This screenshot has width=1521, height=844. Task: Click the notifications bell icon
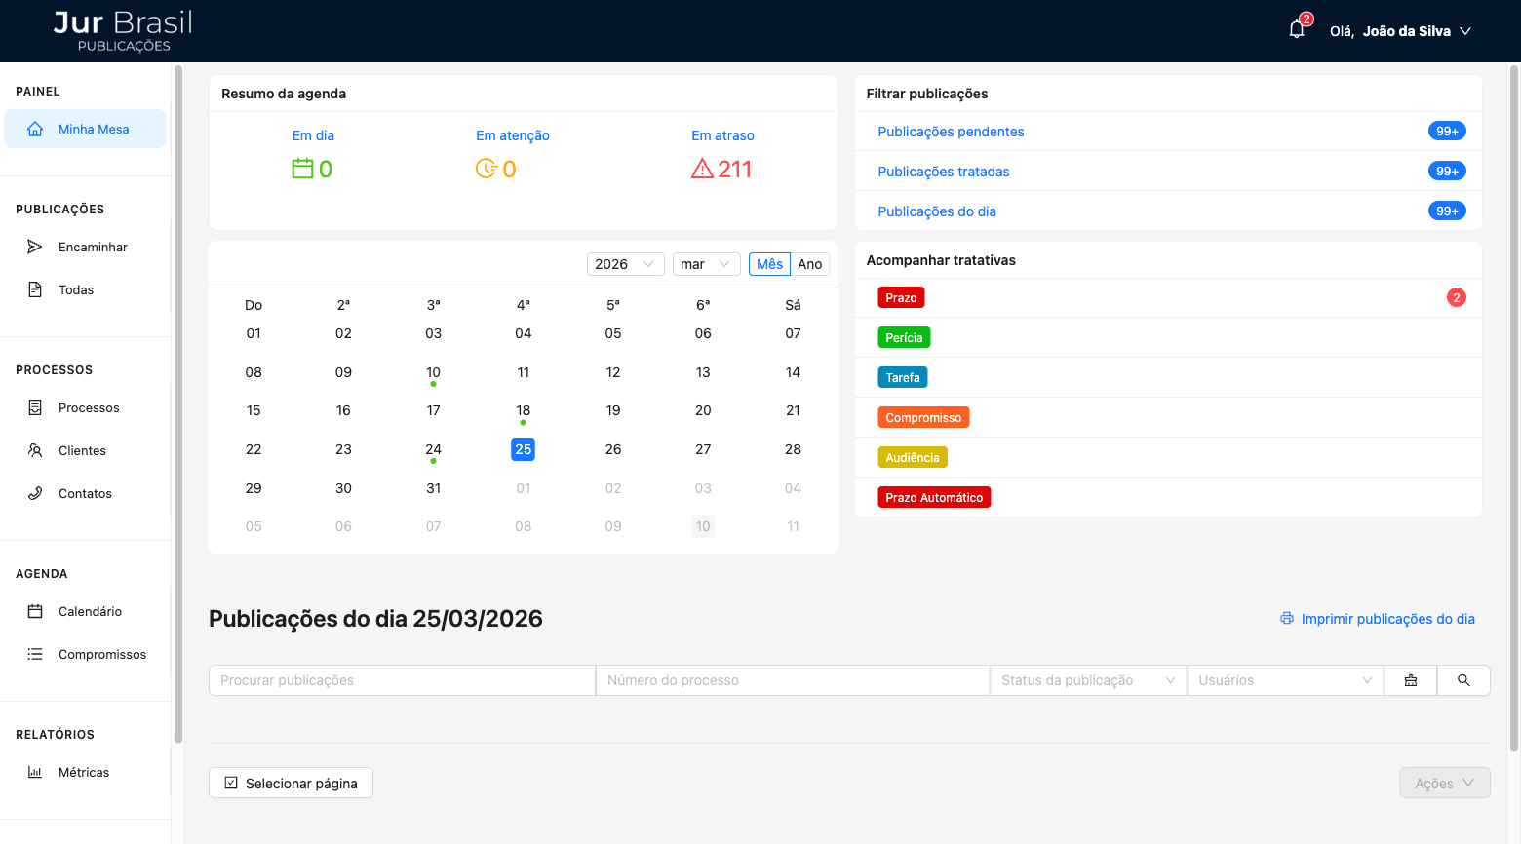click(x=1297, y=30)
